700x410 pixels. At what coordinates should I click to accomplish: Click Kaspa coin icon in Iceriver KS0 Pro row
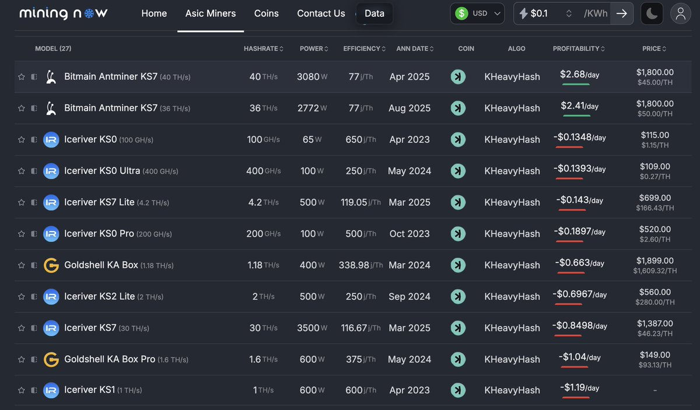458,234
